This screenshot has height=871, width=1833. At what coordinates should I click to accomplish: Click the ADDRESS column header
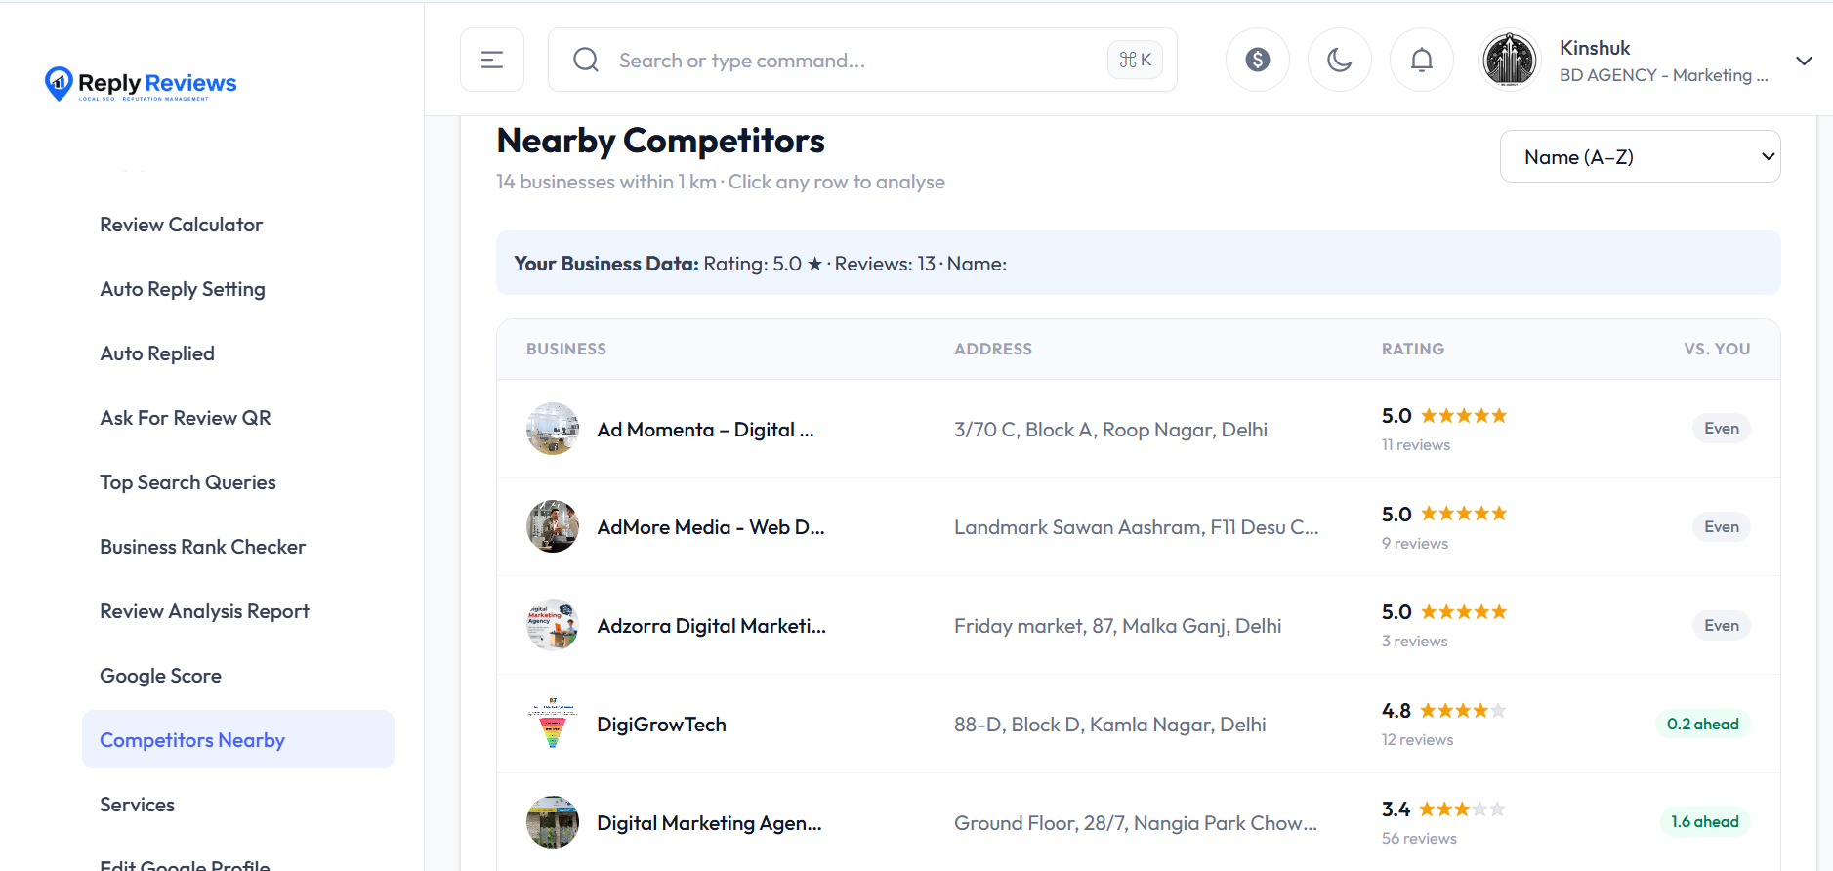(993, 349)
